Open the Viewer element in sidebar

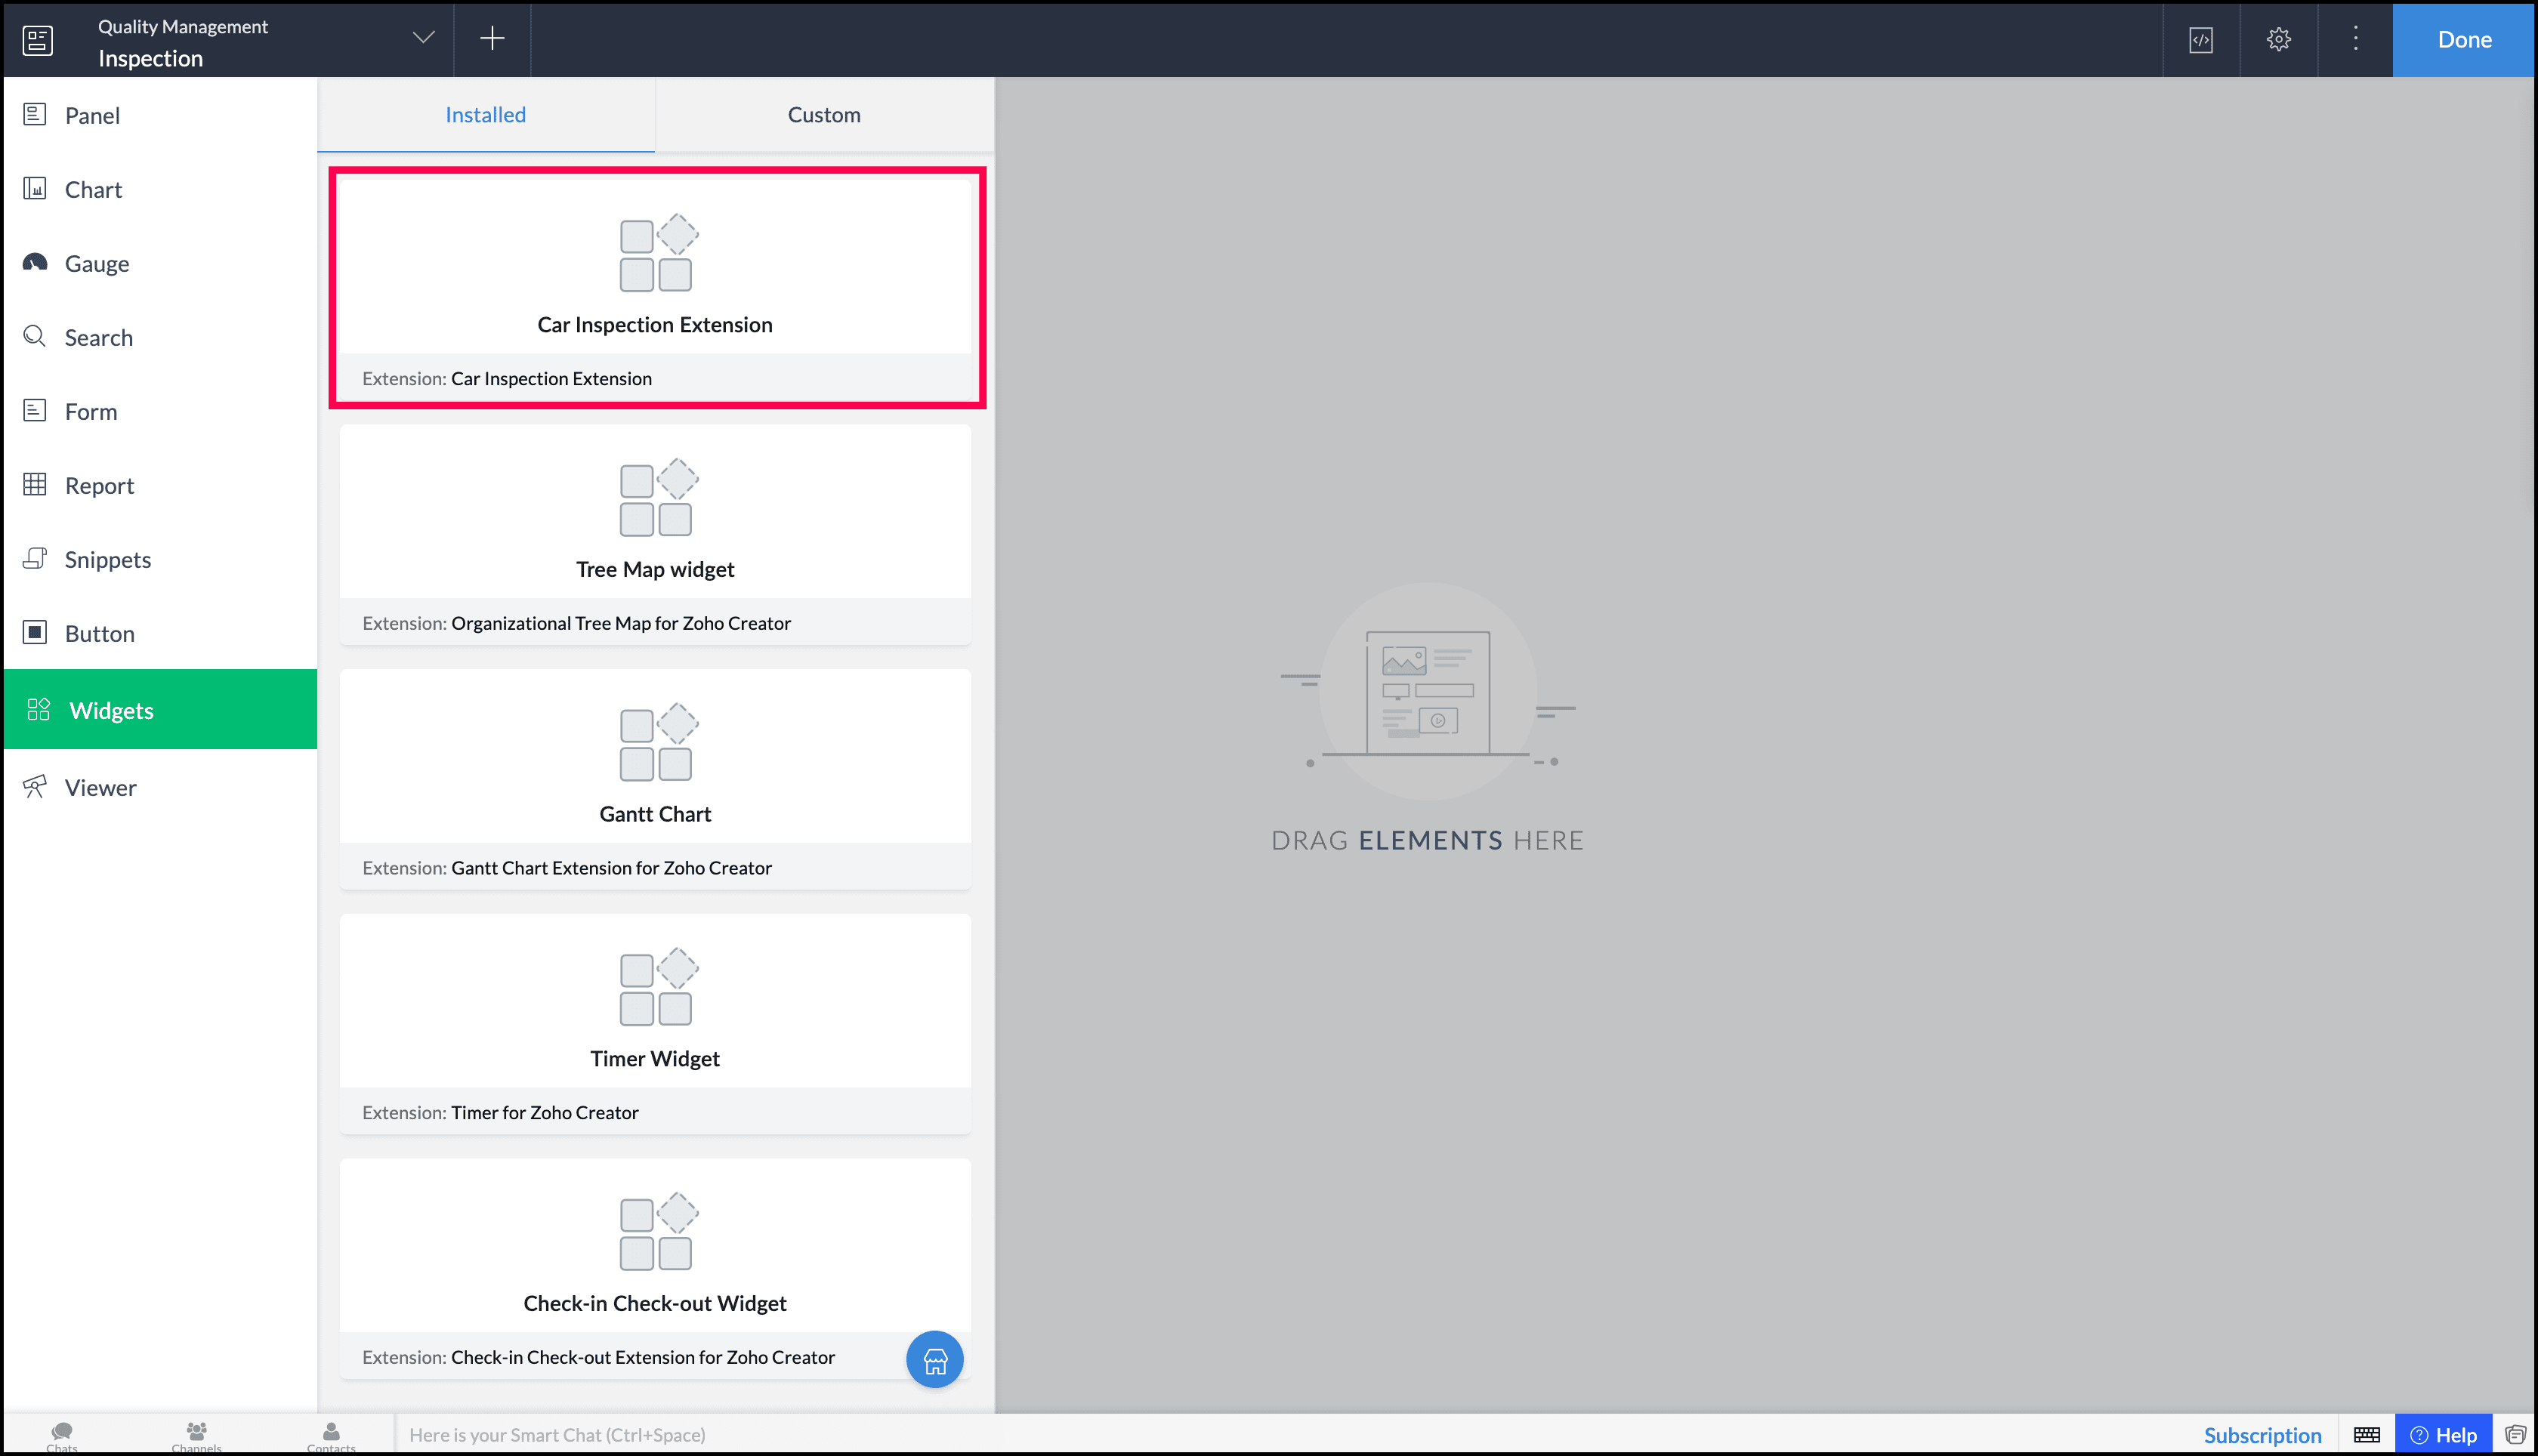tap(100, 788)
